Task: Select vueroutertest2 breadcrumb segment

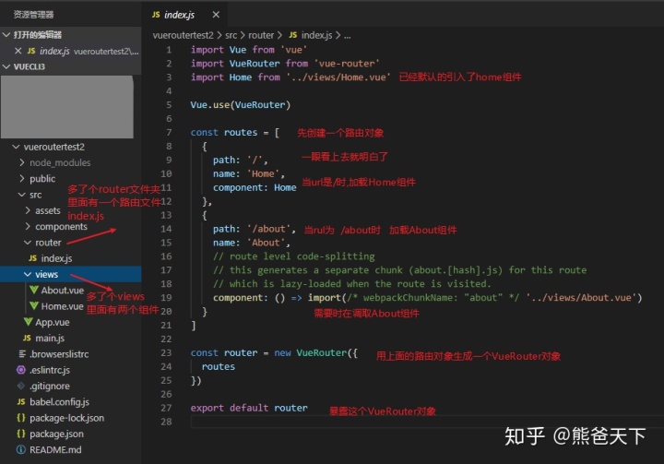Action: 183,35
